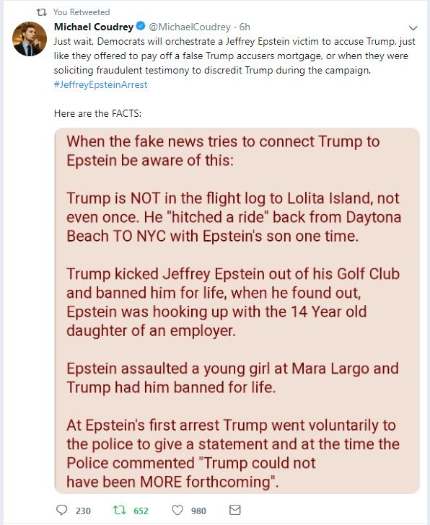Open the @MichaelCoudrey handle link
The image size is (430, 525).
(190, 27)
